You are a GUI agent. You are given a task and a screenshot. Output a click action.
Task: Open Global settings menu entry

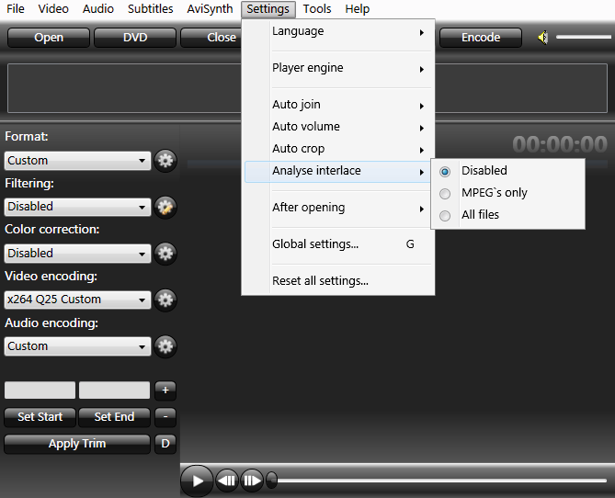point(315,244)
